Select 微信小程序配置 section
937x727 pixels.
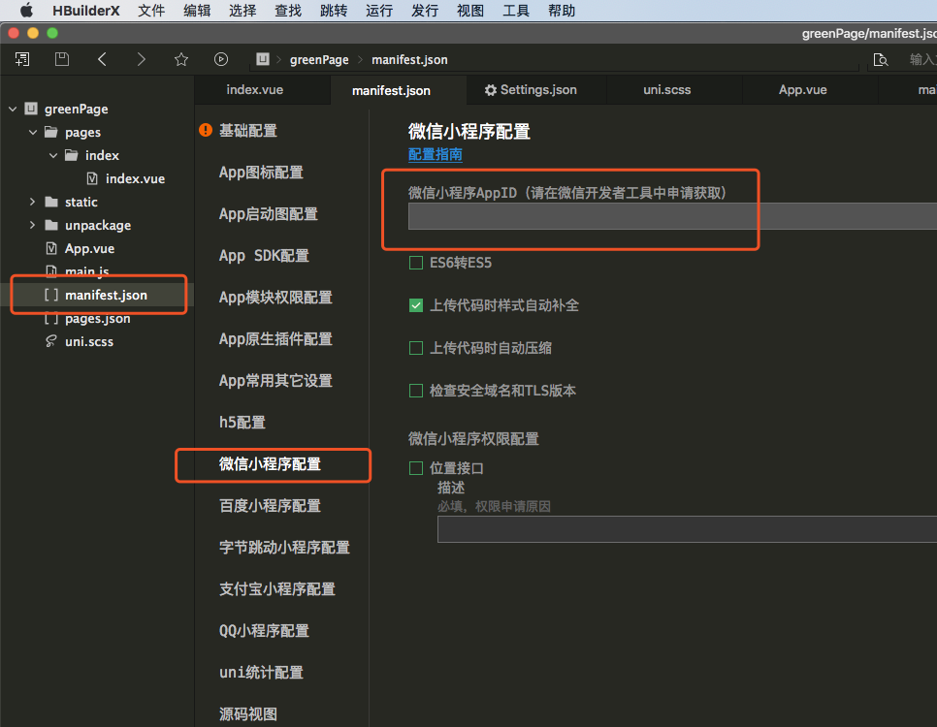[x=270, y=464]
